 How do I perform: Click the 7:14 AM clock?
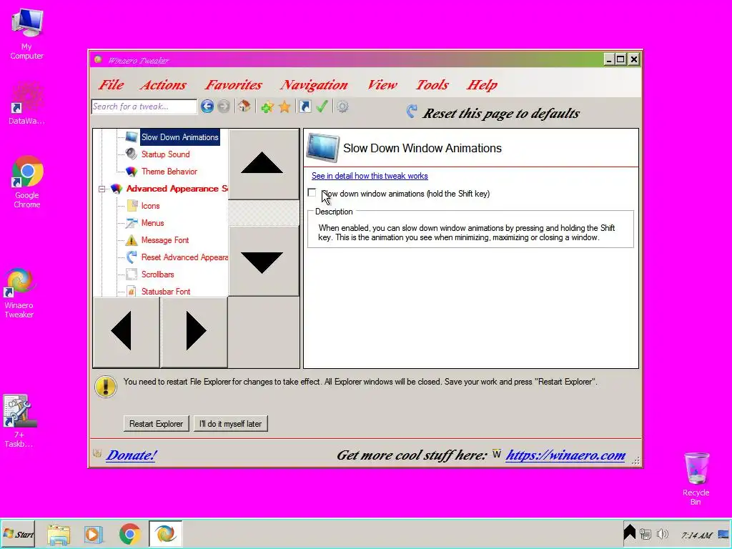tap(696, 535)
